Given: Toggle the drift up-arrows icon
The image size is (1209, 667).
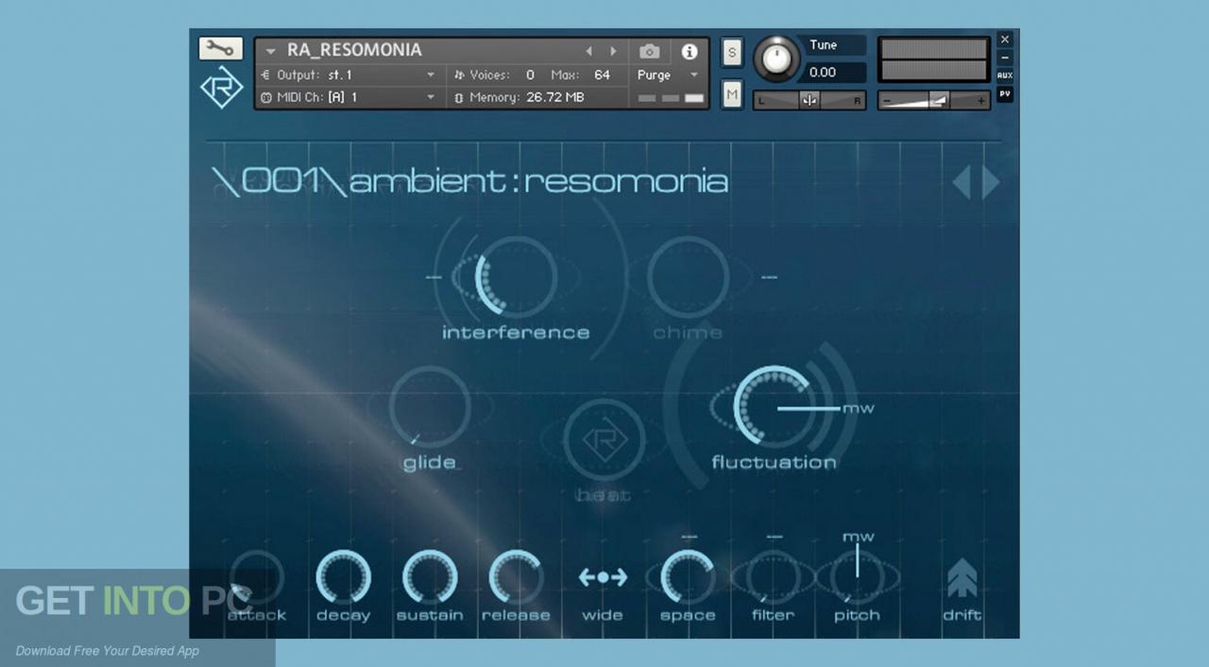Looking at the screenshot, I should [x=962, y=578].
